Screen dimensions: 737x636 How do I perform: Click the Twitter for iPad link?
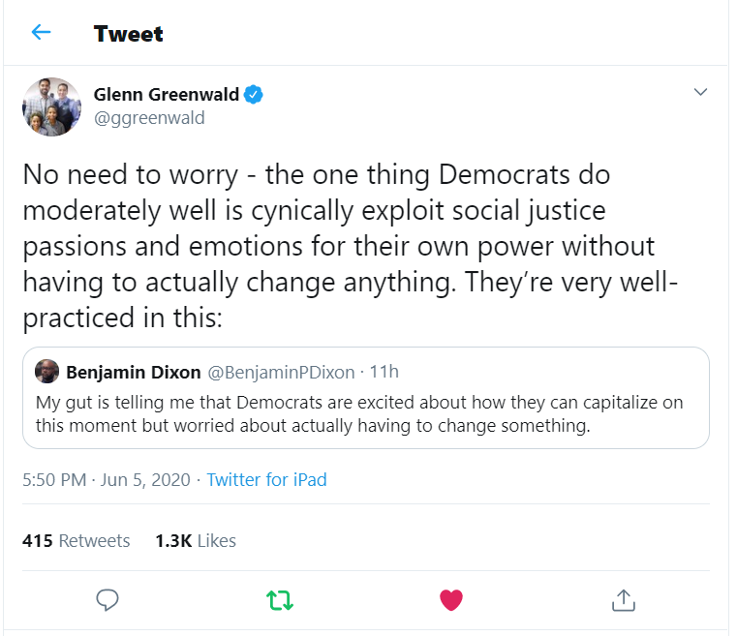point(266,479)
